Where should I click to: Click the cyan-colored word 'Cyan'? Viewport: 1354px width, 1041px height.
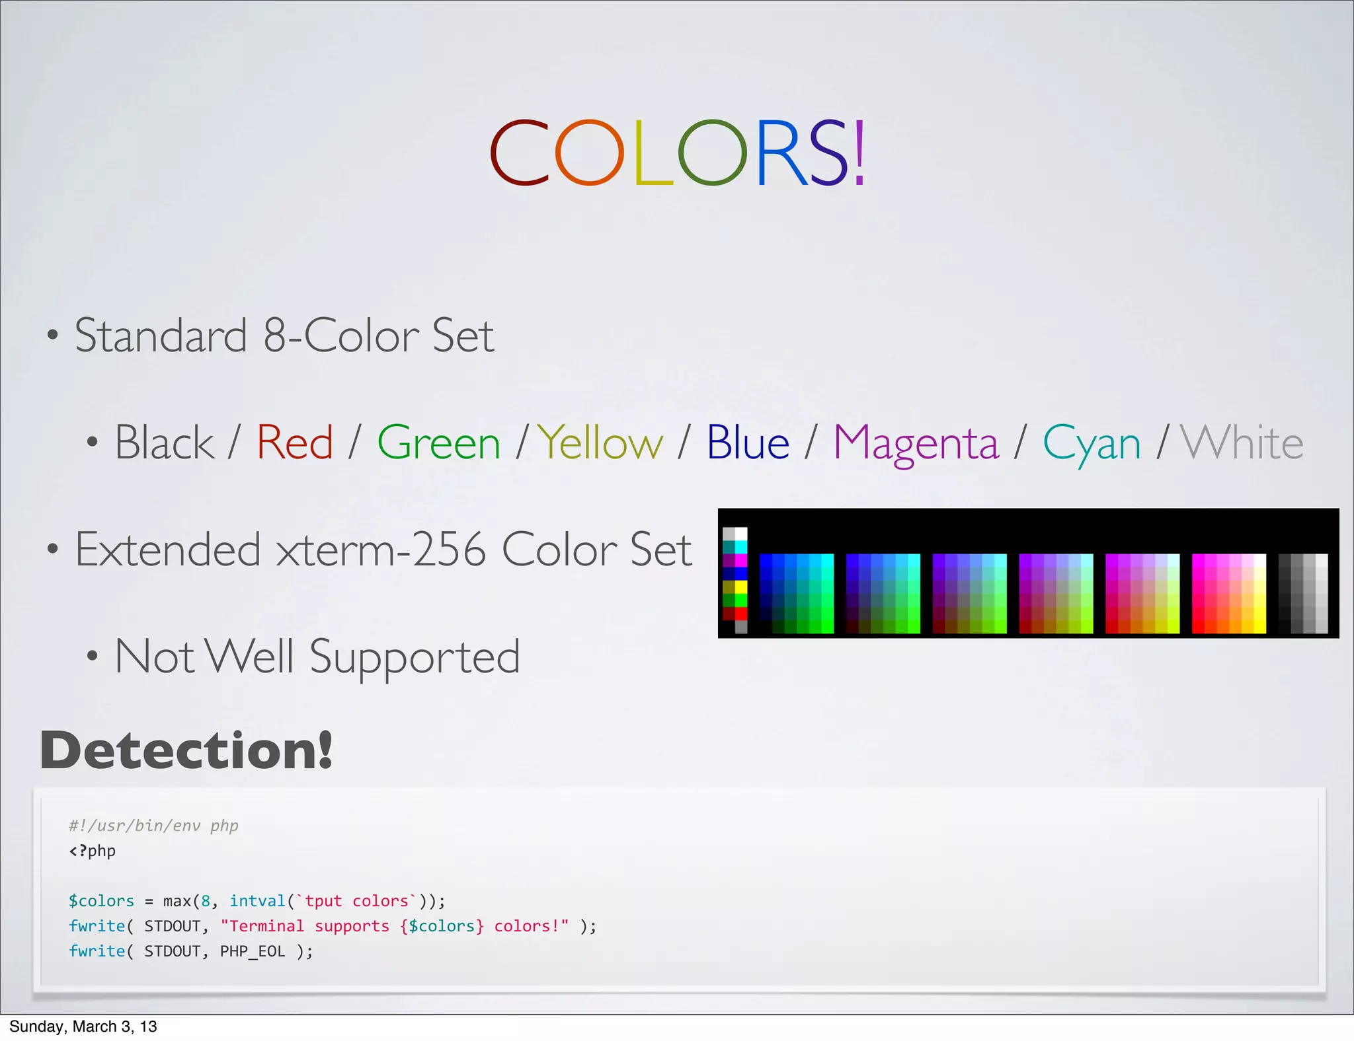click(x=1092, y=445)
